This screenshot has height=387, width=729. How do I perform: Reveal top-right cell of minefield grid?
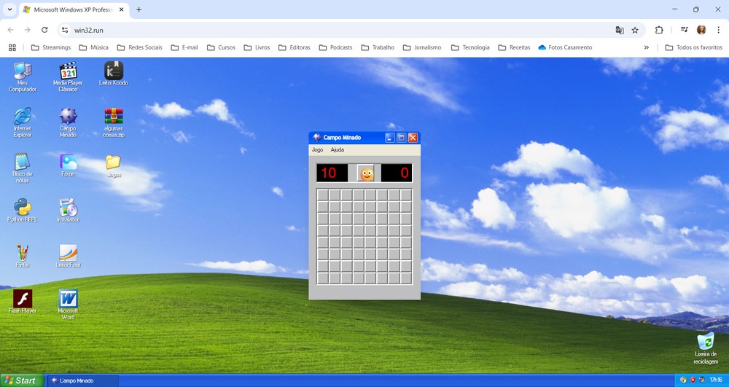click(x=406, y=195)
